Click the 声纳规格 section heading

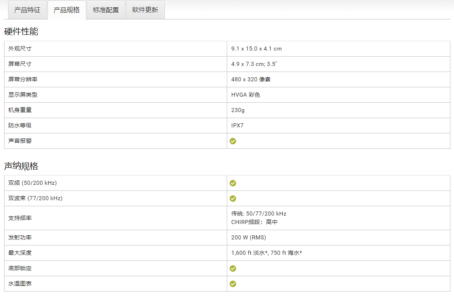[x=21, y=166]
